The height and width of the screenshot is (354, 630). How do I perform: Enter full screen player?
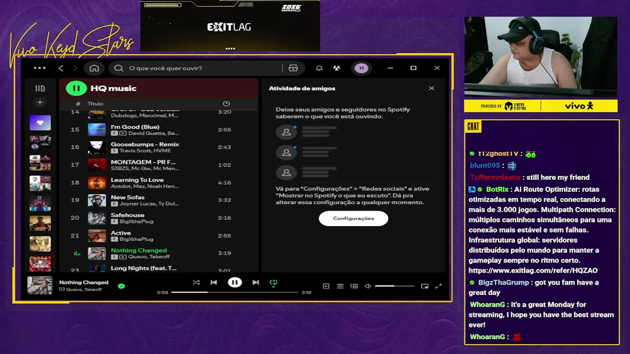pos(439,286)
